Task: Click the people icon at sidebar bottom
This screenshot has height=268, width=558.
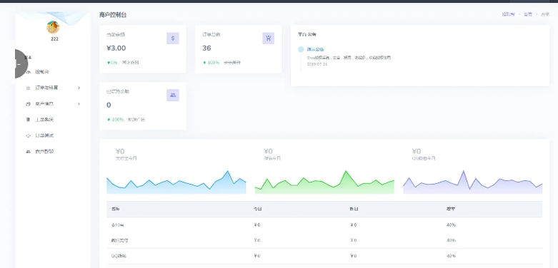Action: click(29, 152)
